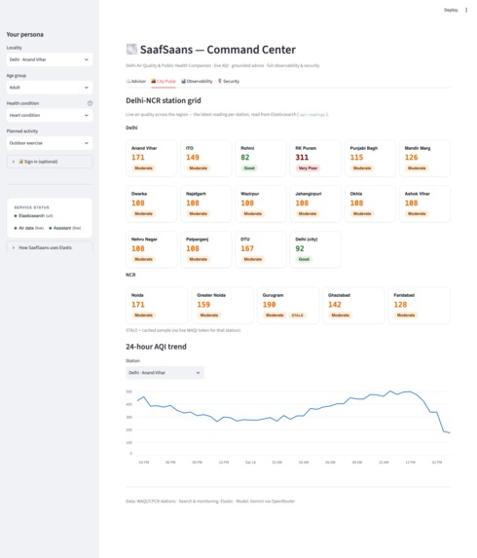Open the Planned activity dropdown

pos(50,143)
